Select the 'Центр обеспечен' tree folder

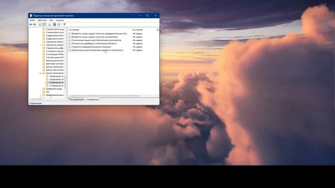pyautogui.click(x=54, y=70)
